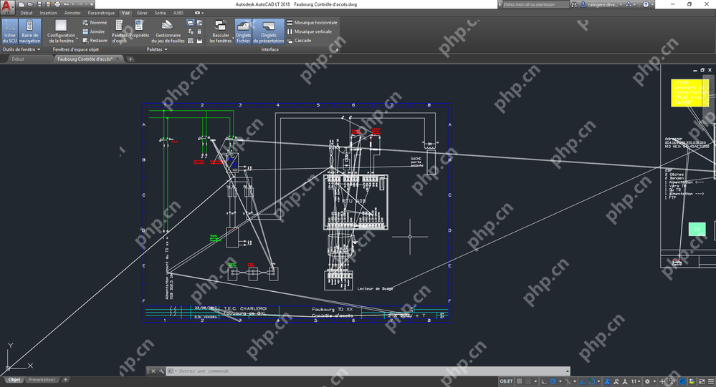
Task: Click the Save quick-access icon
Action: [x=39, y=4]
